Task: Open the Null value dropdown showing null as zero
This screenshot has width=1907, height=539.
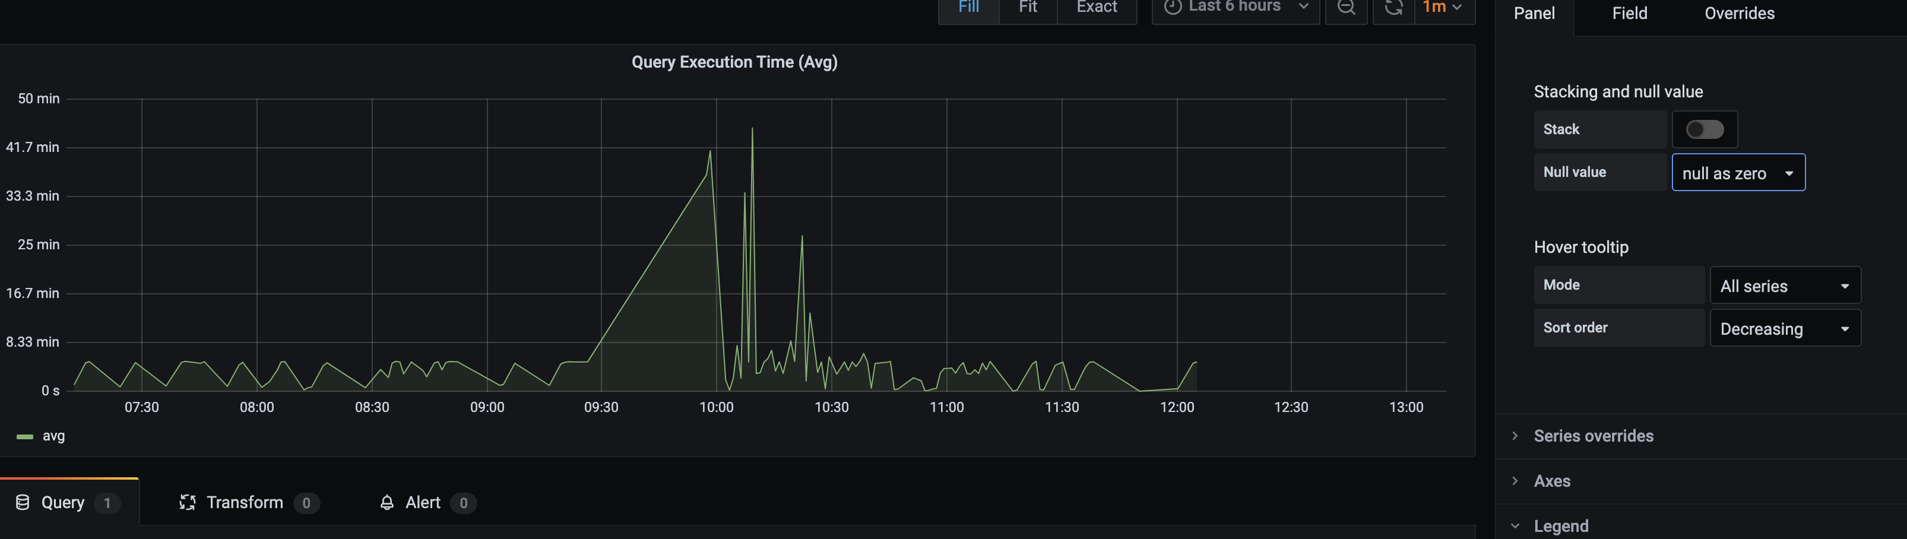Action: point(1738,172)
